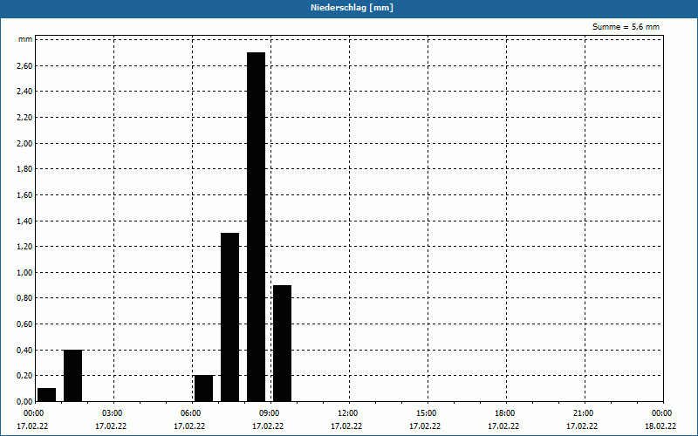This screenshot has width=698, height=436.
Task: Click the "mm" unit label on y-axis
Action: [x=25, y=39]
